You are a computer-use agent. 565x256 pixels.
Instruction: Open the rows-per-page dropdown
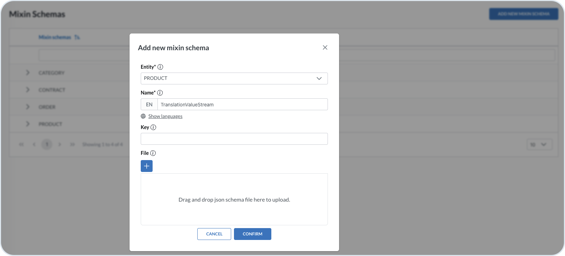pyautogui.click(x=539, y=144)
